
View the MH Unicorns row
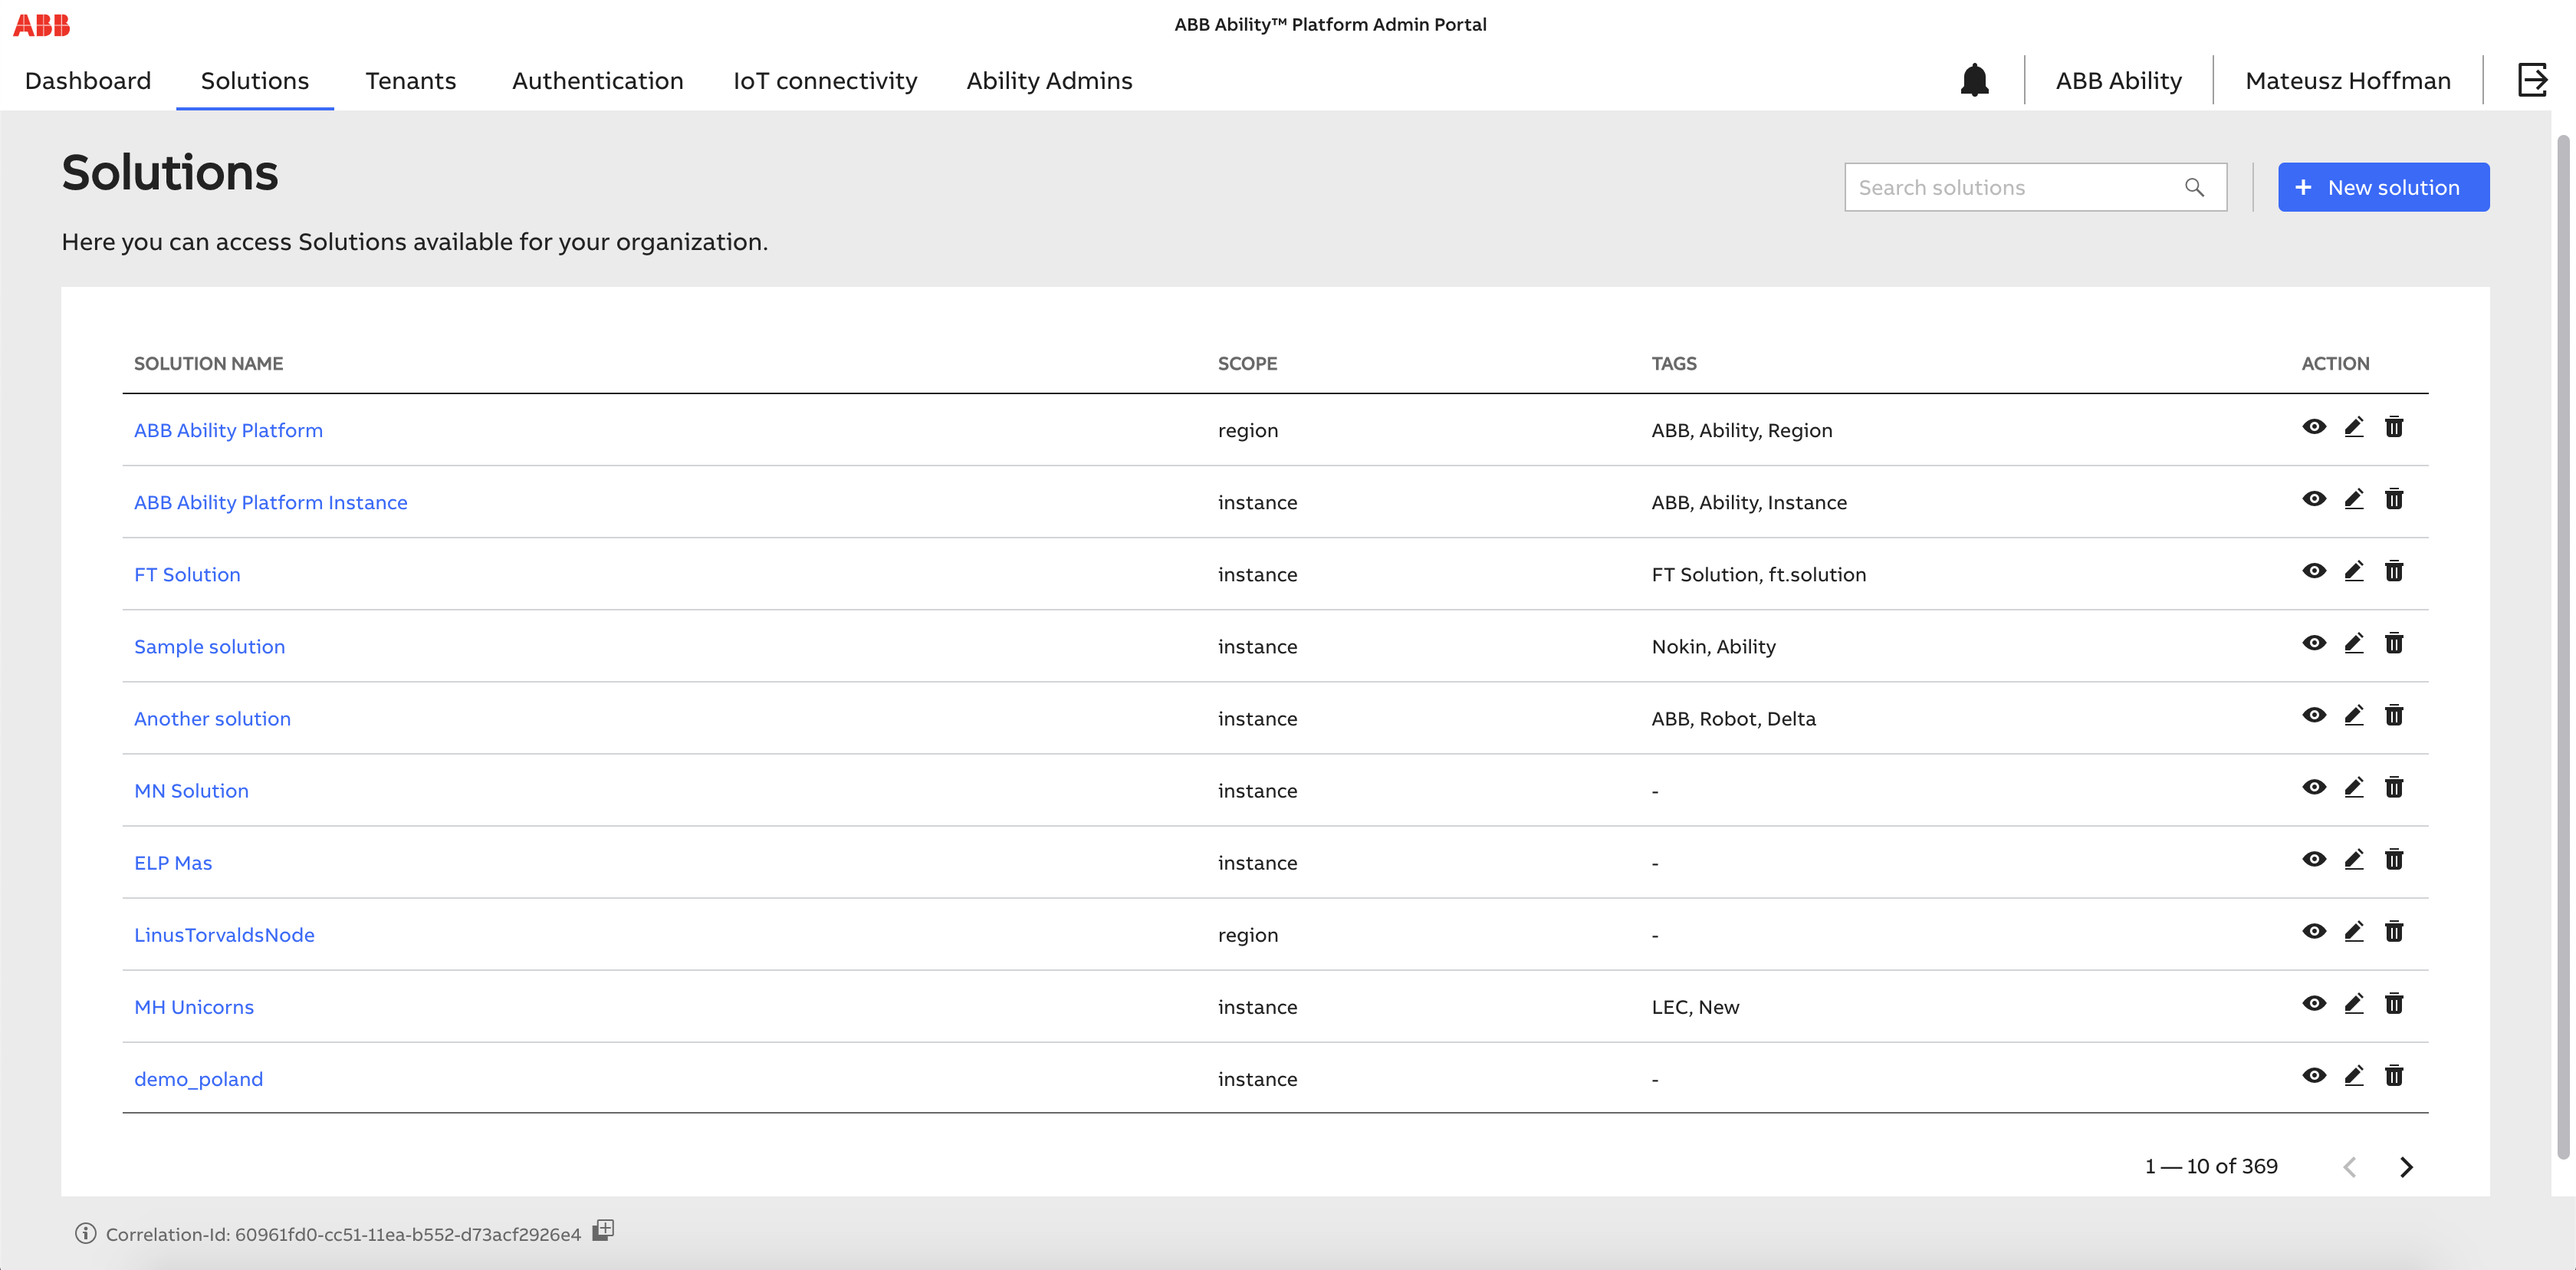(2314, 1003)
